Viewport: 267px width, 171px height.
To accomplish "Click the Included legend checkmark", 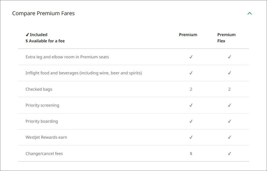I will [27, 35].
